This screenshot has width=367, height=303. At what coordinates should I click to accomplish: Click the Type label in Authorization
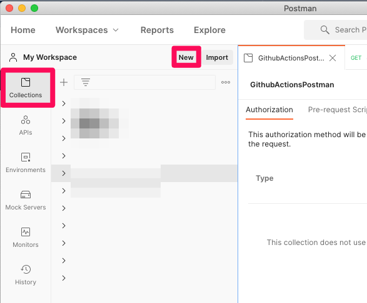264,178
